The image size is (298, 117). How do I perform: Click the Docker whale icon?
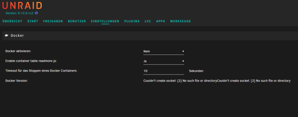(x=7, y=35)
